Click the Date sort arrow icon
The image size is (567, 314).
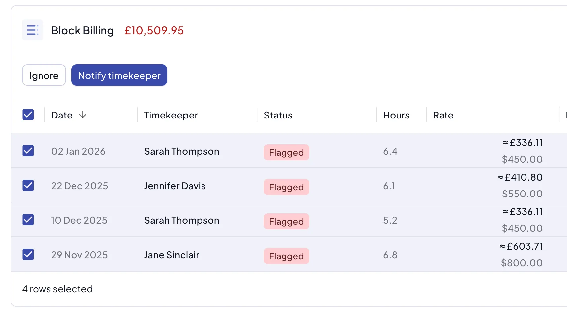pyautogui.click(x=83, y=115)
